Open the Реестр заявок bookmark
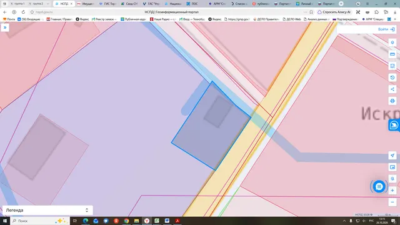 [104, 19]
